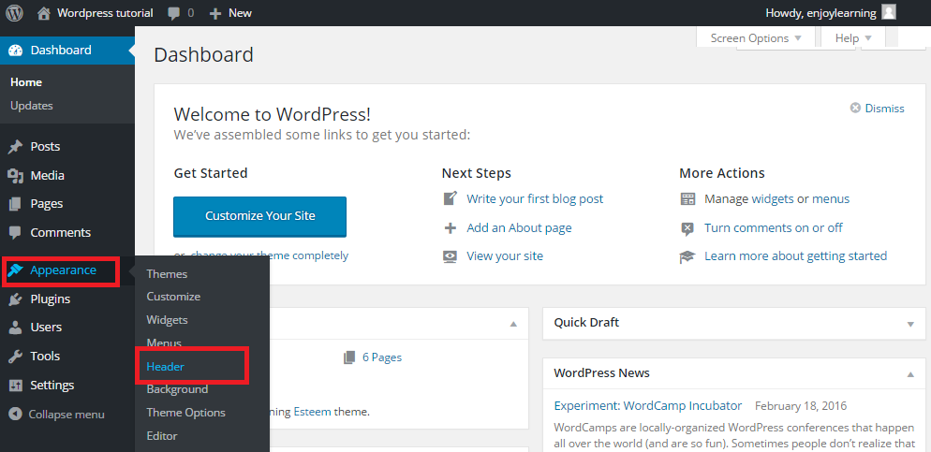The width and height of the screenshot is (931, 452).
Task: Click the comment-off icon beside Turn comments on or off
Action: (687, 228)
